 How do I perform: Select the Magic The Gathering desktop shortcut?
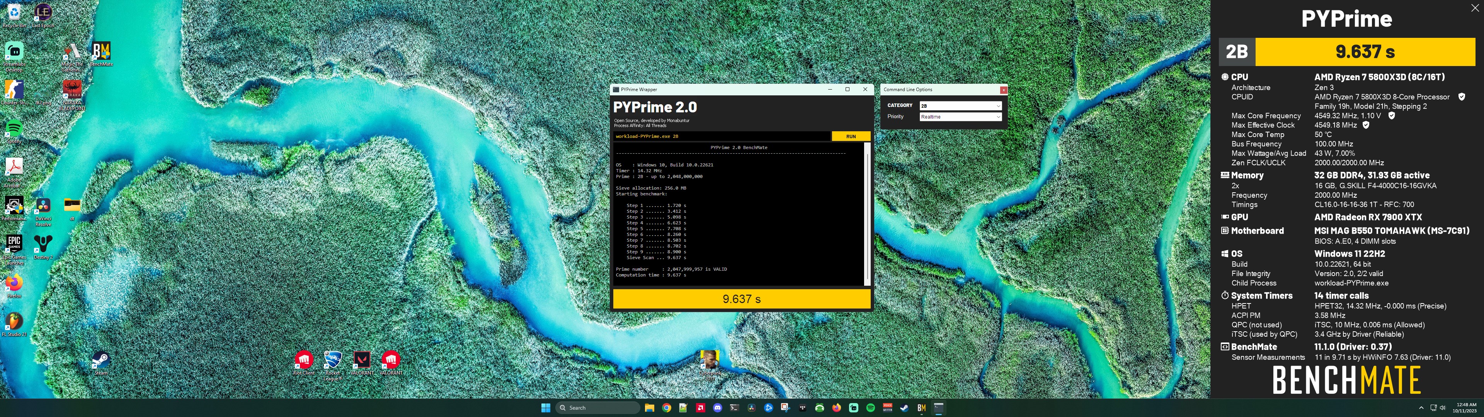point(72,58)
